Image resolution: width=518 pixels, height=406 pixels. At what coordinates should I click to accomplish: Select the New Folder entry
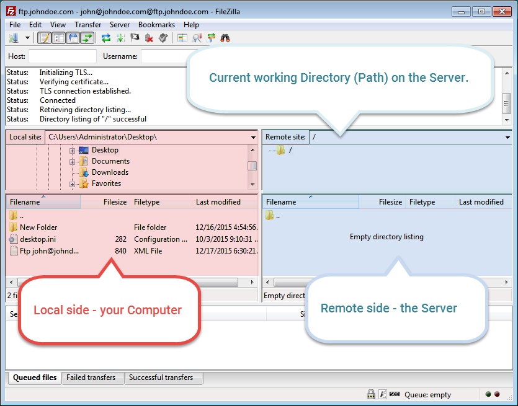[132, 227]
